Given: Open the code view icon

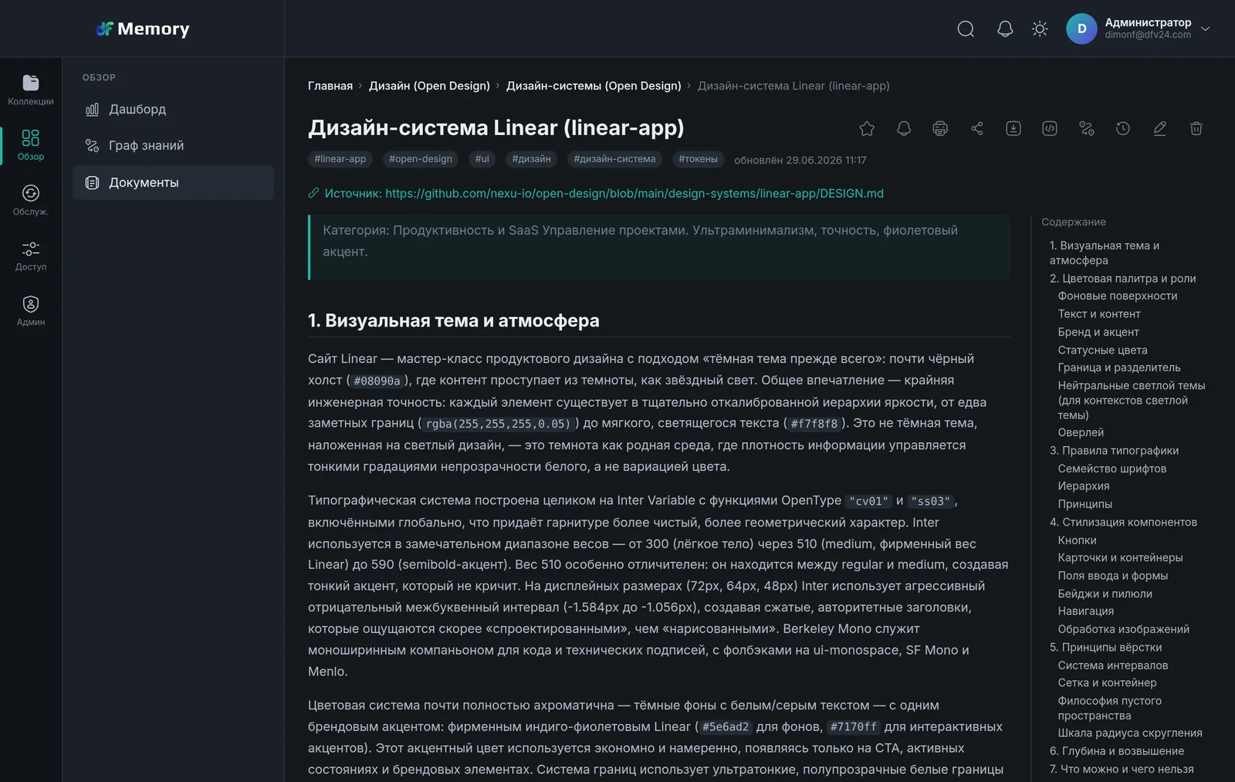Looking at the screenshot, I should point(1050,129).
